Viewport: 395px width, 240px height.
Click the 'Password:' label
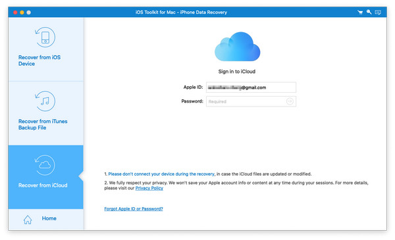192,101
